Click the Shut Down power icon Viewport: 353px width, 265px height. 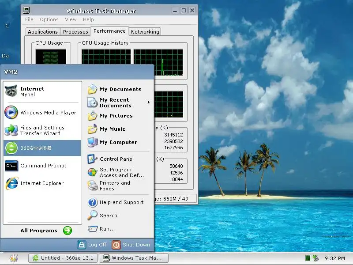(116, 245)
